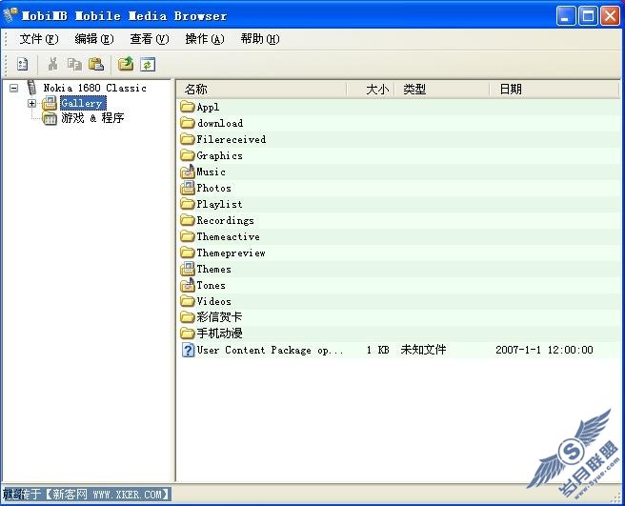
Task: Click the 彩信贺卡 folder icon
Action: click(188, 317)
